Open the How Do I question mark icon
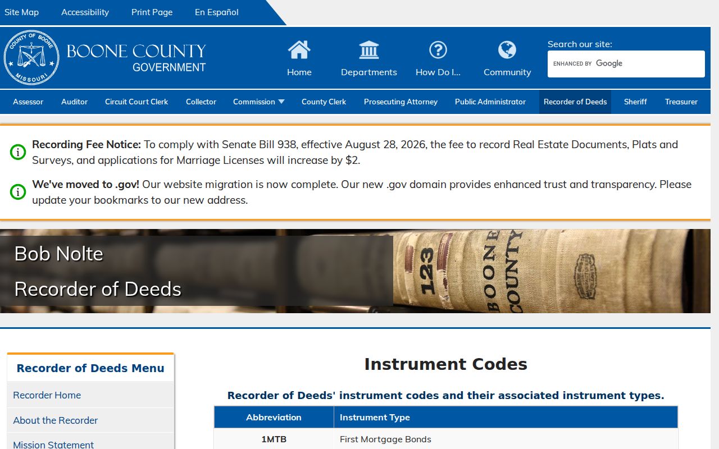 click(x=438, y=50)
